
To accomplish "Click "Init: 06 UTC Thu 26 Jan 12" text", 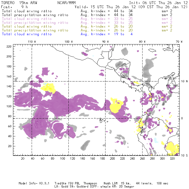I will (x=158, y=3).
